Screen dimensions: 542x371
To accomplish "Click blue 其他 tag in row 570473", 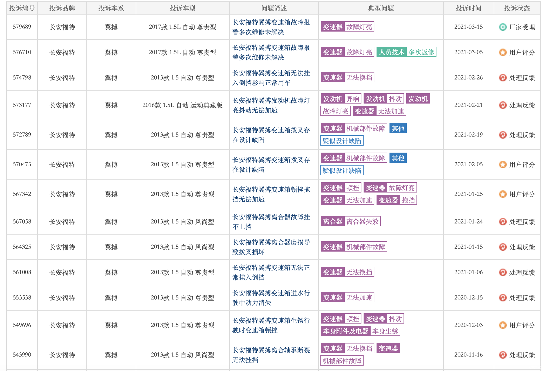I will [398, 158].
